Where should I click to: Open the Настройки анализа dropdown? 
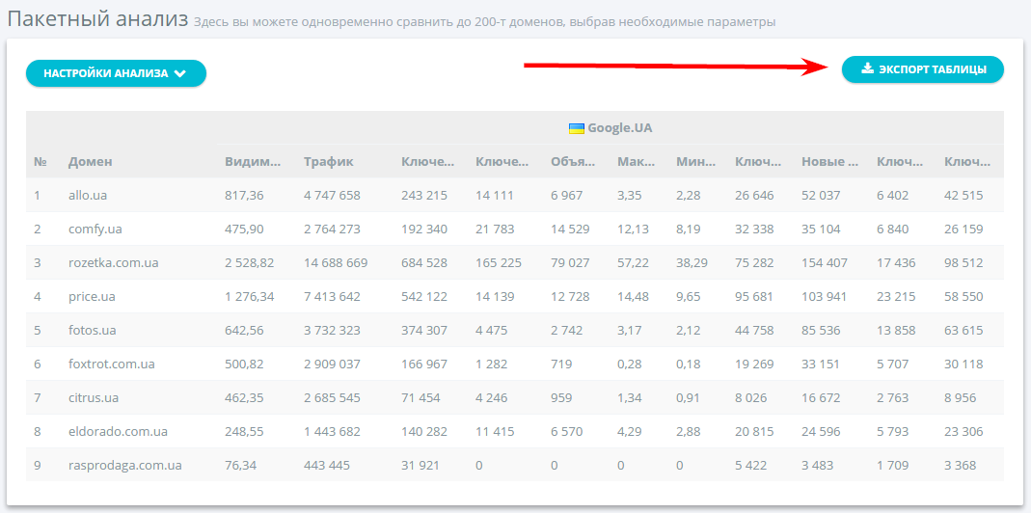click(x=116, y=73)
